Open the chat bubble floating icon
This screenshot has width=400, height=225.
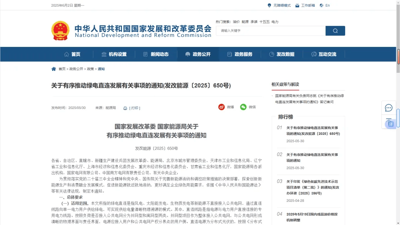389,108
